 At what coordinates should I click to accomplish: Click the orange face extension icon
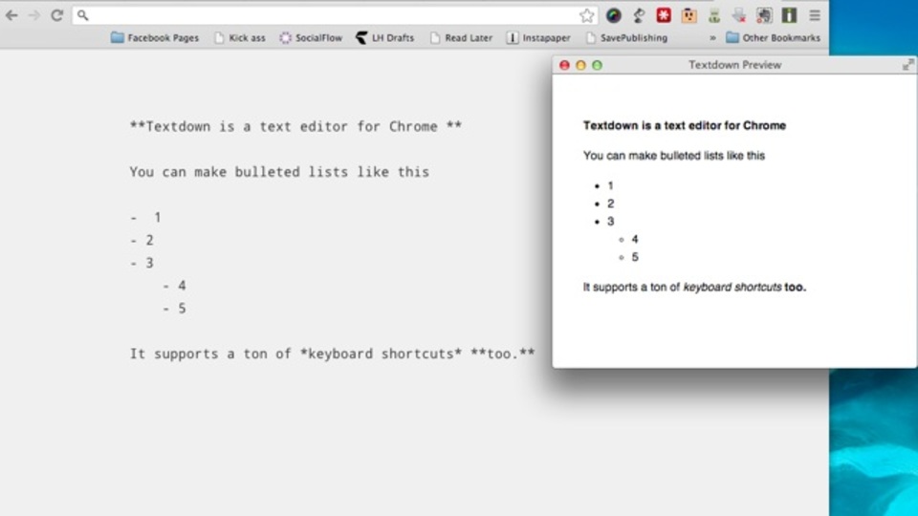tap(689, 16)
